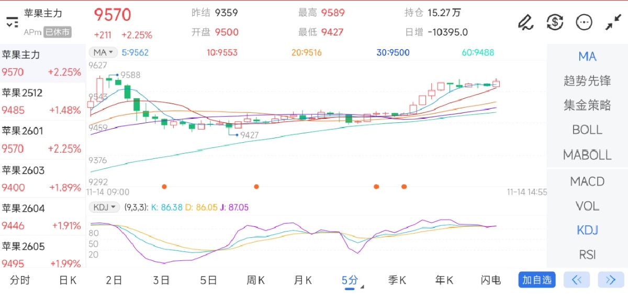Open the contract list menu icon
The height and width of the screenshot is (299, 628).
12,22
